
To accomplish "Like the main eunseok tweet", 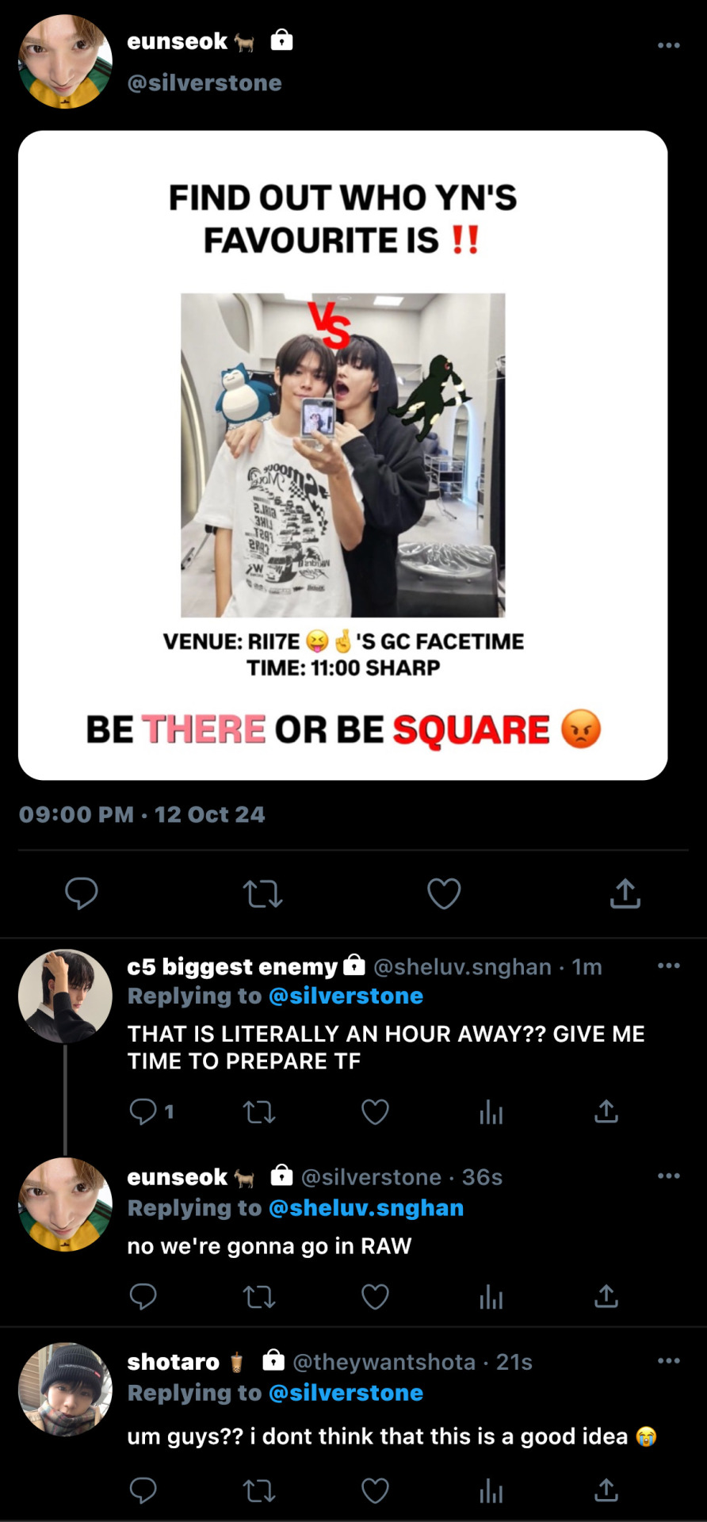I will click(444, 893).
